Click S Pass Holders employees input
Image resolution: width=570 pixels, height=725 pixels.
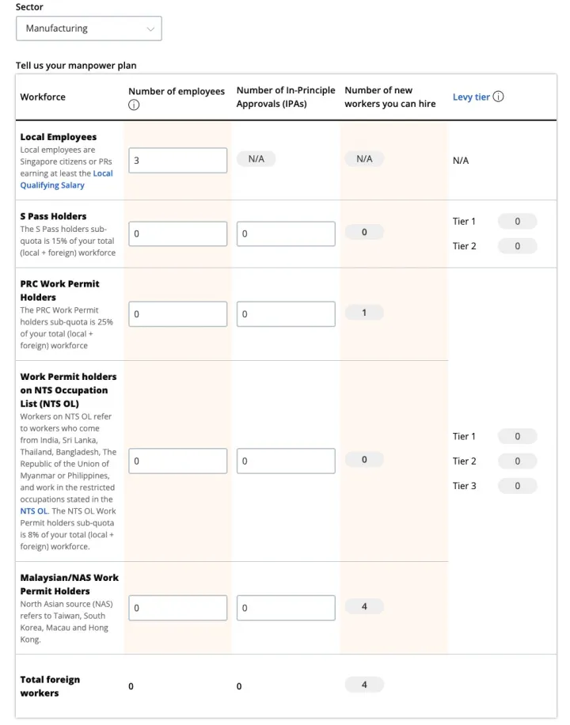tap(177, 233)
